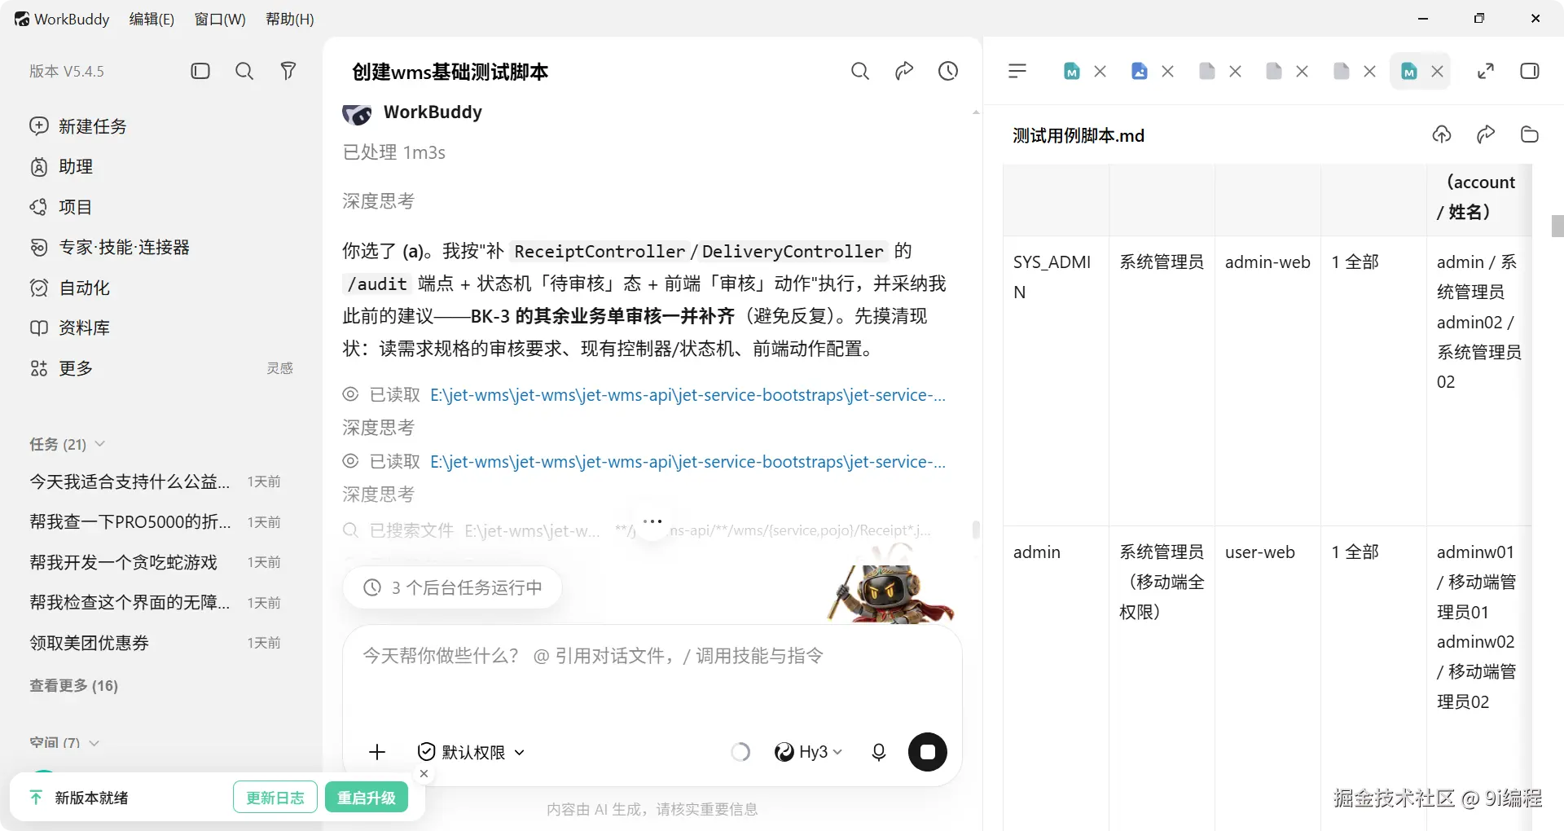
Task: Click the 灵感 label
Action: click(x=279, y=368)
